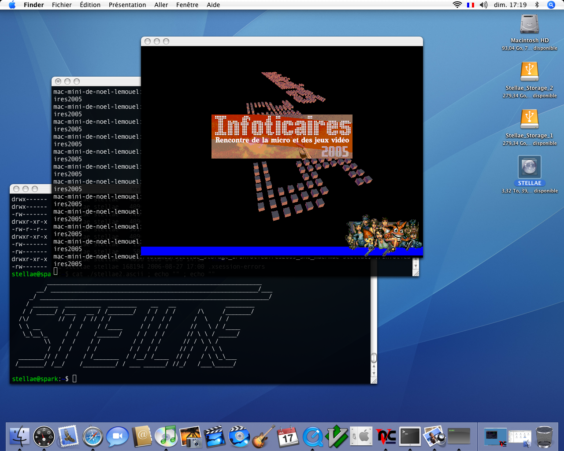Open the Présentation menu
The width and height of the screenshot is (564, 451).
(127, 5)
